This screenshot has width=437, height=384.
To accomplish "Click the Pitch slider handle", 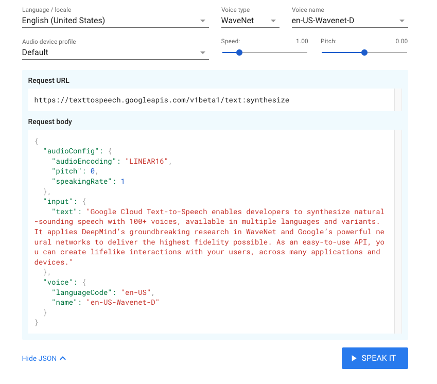I will [x=364, y=53].
